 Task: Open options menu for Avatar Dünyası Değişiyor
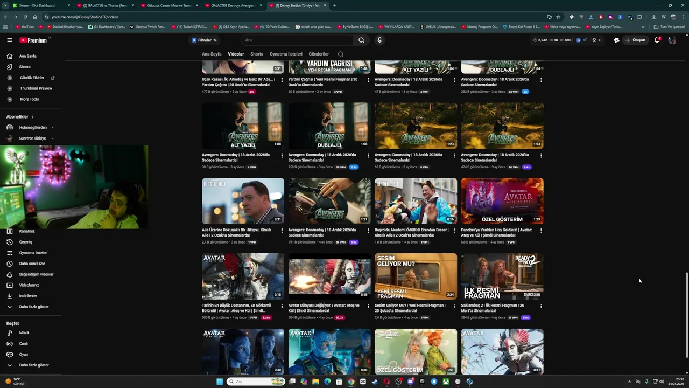pos(368,306)
